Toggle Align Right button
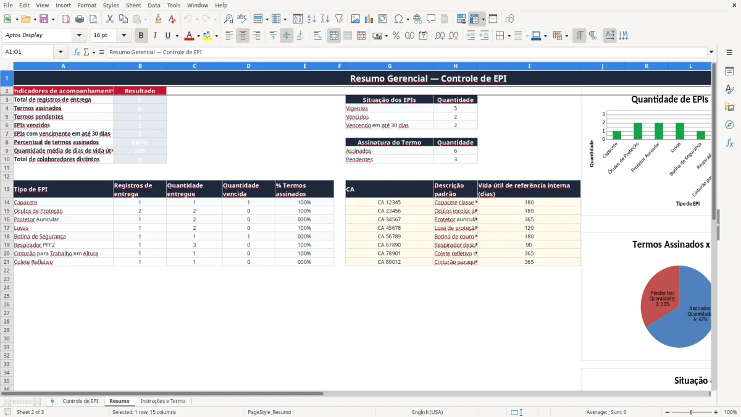The width and height of the screenshot is (741, 417). point(256,36)
